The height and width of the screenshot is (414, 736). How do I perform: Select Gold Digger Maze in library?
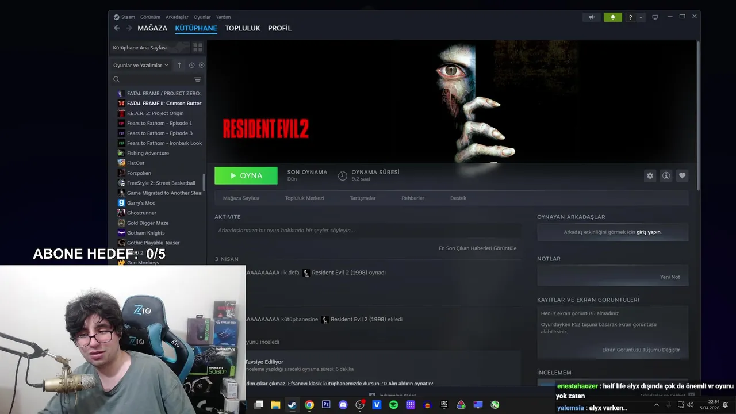point(160,223)
